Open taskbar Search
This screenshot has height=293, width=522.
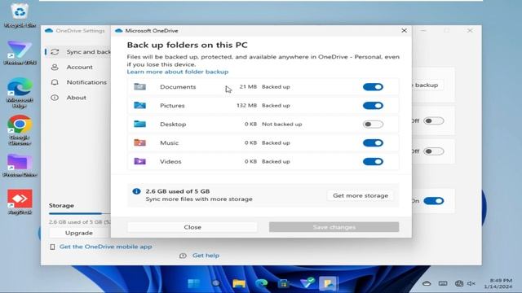tap(216, 283)
